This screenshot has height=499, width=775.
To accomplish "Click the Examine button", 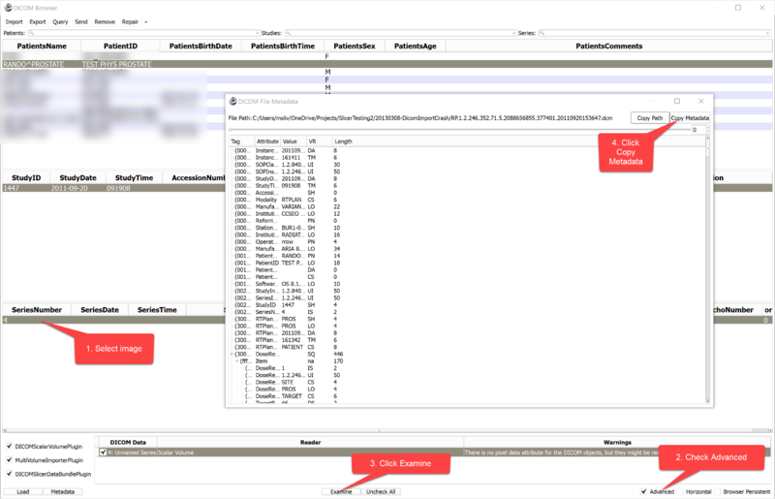I will click(341, 491).
